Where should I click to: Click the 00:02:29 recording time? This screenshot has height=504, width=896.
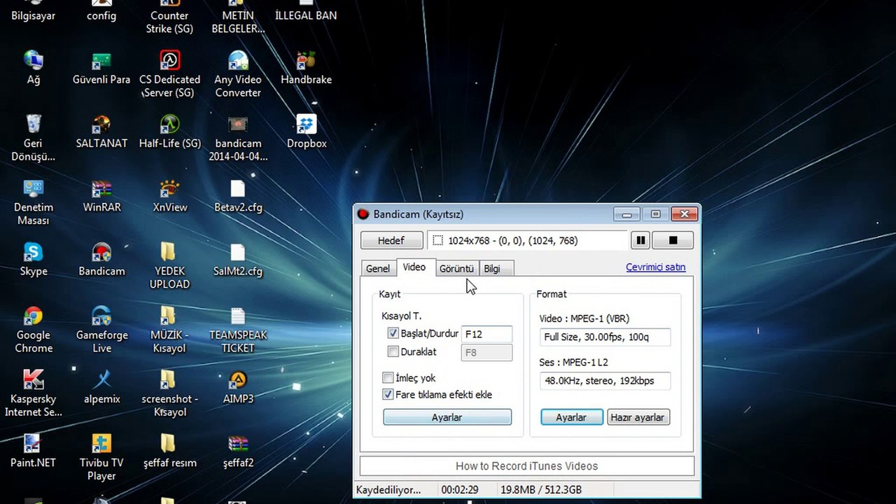click(x=459, y=490)
